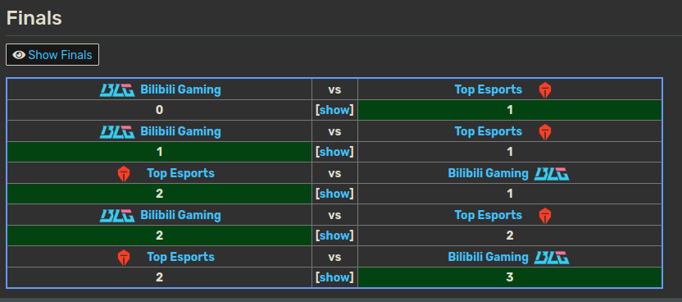Open Bilibili Gaming link in first match
Screen dimensions: 682x302
pos(180,90)
